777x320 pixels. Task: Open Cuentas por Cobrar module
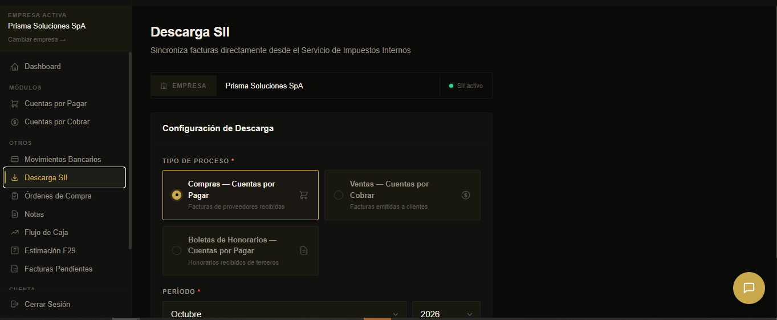click(x=64, y=122)
